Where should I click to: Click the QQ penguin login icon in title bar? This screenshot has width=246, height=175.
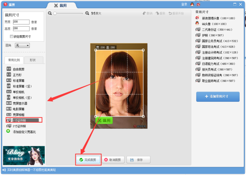click(191, 4)
